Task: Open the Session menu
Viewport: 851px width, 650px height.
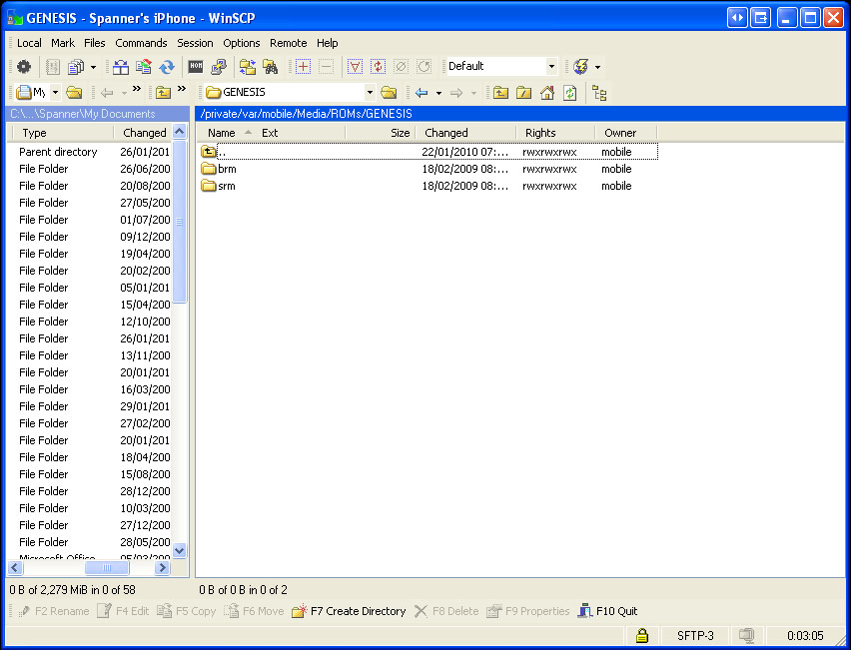Action: point(195,43)
